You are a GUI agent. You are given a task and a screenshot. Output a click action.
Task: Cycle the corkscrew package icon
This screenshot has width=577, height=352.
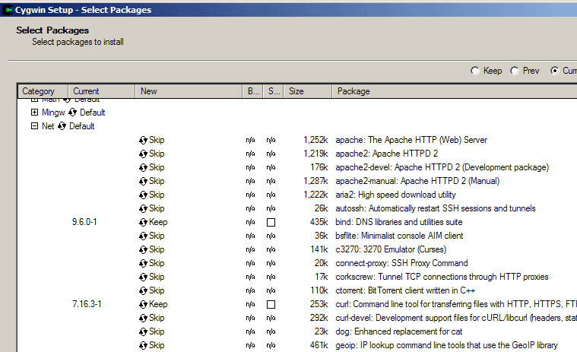(143, 277)
